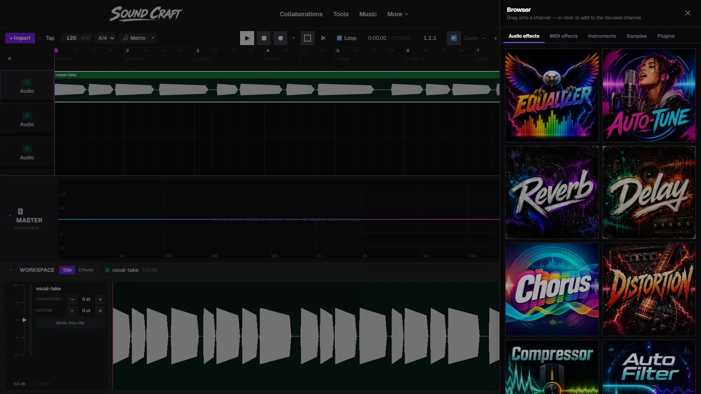This screenshot has height=394, width=701.
Task: Click the Import button
Action: (x=20, y=38)
